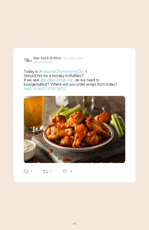Image resolution: width=149 pixels, height=230 pixels.
Task: Click the Star 102.5 Buffalo account name
Action: [47, 58]
